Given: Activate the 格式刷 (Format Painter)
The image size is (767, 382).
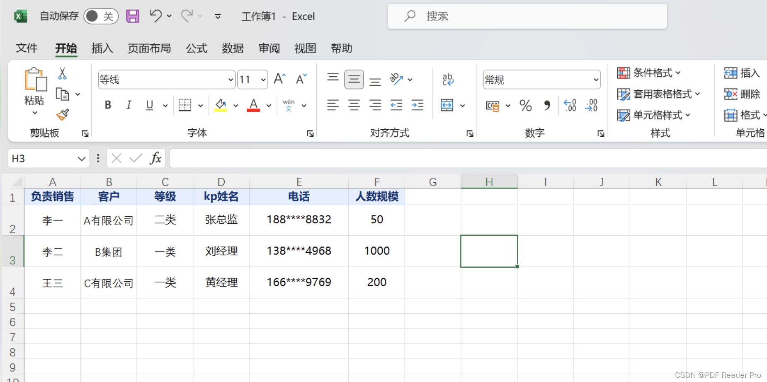Looking at the screenshot, I should (x=62, y=115).
